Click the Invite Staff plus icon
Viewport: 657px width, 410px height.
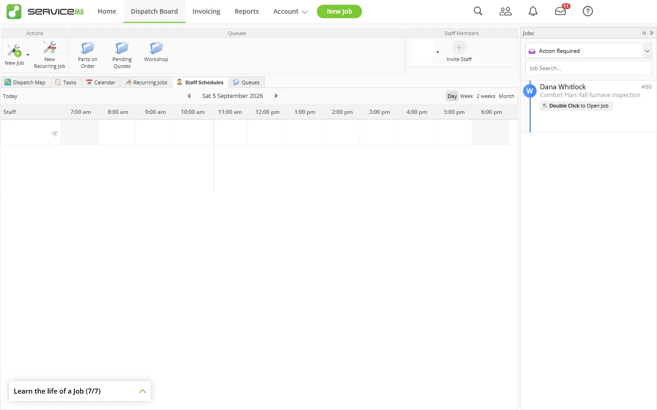coord(459,47)
